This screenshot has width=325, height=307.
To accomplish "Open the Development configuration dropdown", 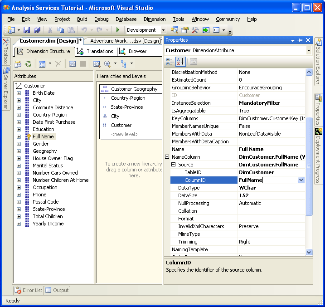I will coord(163,30).
